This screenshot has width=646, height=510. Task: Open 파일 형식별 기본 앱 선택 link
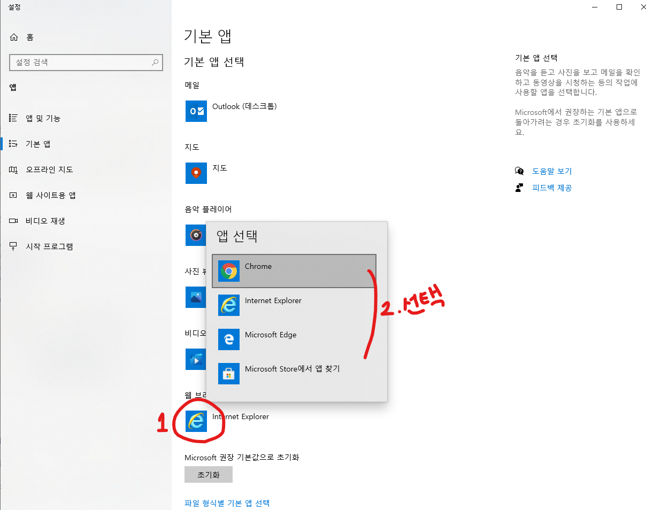tap(227, 503)
